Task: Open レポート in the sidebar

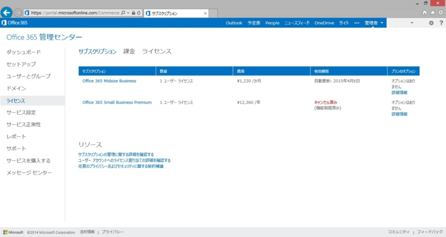Action: (x=16, y=136)
